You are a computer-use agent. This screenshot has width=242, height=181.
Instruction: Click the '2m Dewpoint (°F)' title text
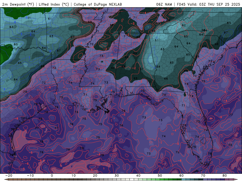pyautogui.click(x=18, y=4)
